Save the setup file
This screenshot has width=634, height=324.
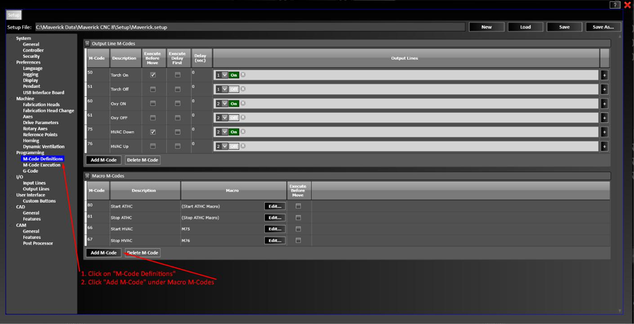pyautogui.click(x=564, y=27)
